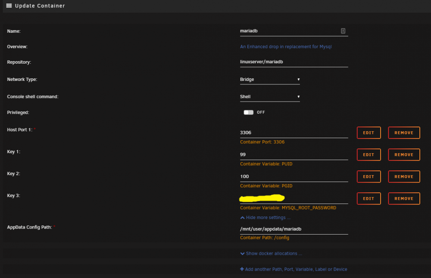Click Remove for Host Port 1
The image size is (431, 278).
click(x=404, y=133)
